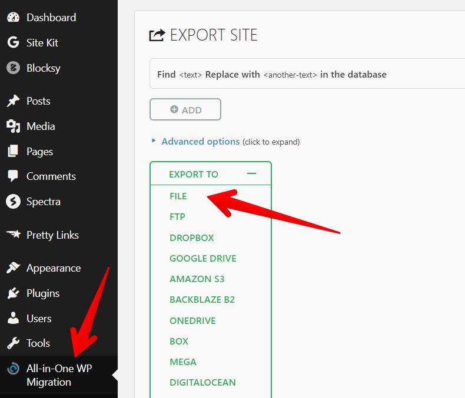Viewport: 465px width, 398px height.
Task: Click the Pretty Links star icon
Action: coord(14,235)
